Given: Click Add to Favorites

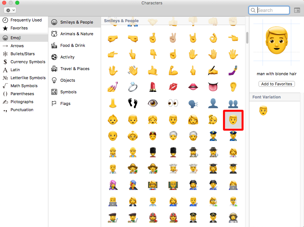Looking at the screenshot, I should [277, 84].
